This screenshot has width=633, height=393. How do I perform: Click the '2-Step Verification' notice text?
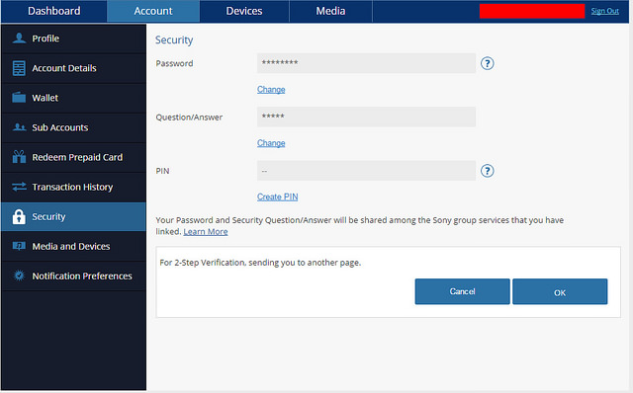(x=260, y=263)
